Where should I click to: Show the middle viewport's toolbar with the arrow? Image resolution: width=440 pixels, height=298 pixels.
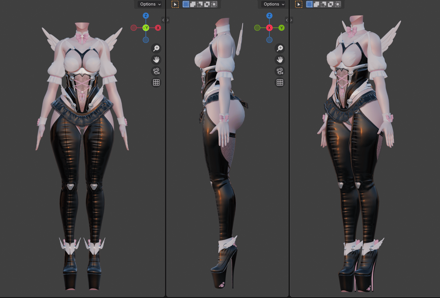click(x=168, y=20)
